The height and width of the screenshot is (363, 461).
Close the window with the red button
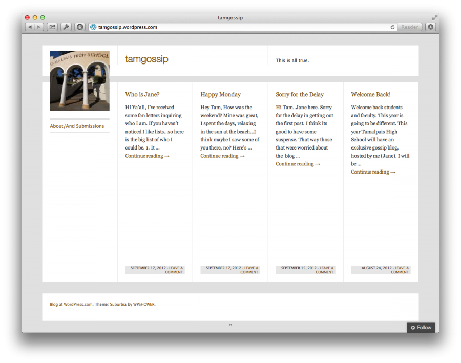click(27, 17)
